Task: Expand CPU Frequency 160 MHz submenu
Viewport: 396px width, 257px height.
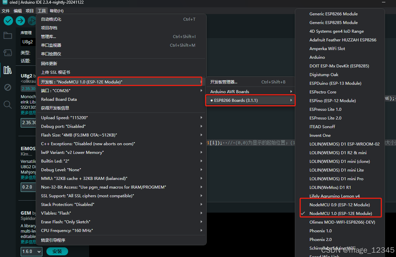Action: [121, 231]
